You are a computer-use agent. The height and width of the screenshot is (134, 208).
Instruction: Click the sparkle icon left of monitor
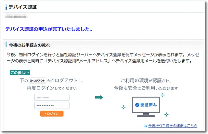(123, 107)
